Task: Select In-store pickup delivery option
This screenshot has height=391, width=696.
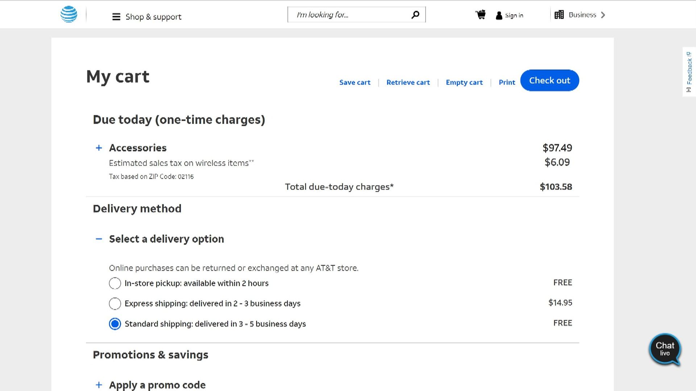Action: click(x=115, y=283)
